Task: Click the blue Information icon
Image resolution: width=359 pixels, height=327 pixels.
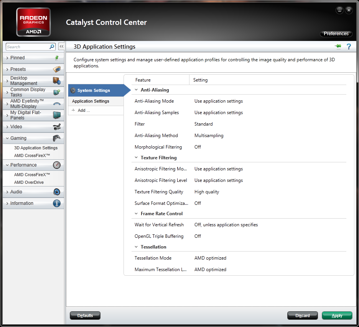Action: 57,203
